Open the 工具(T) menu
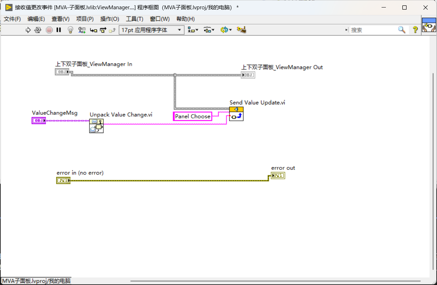The height and width of the screenshot is (285, 437). [134, 19]
